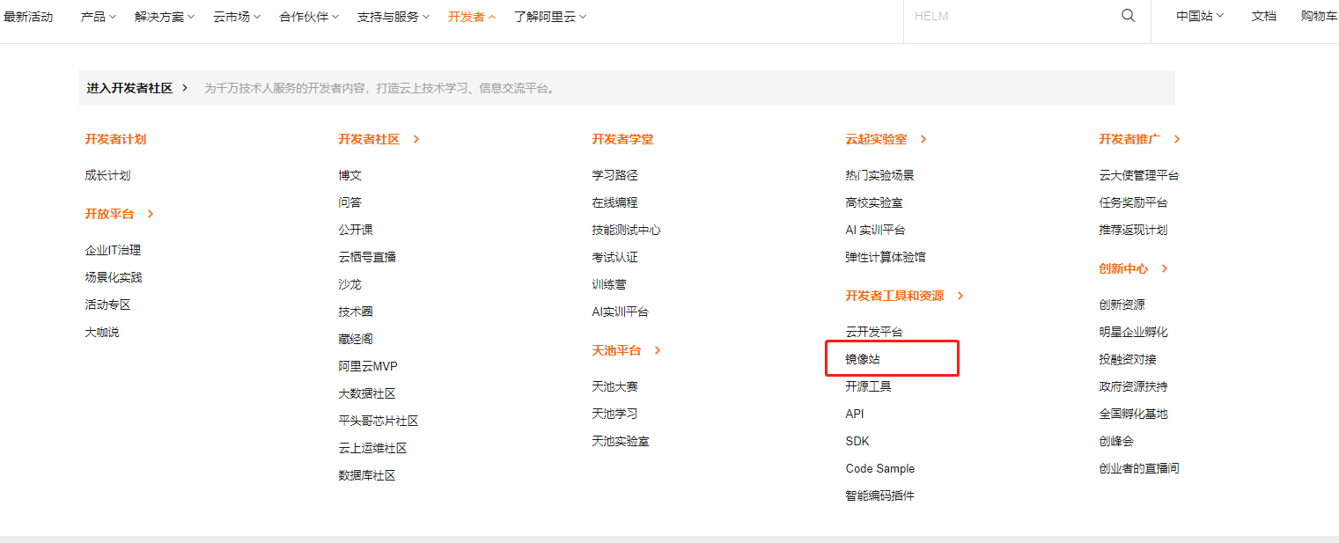The width and height of the screenshot is (1339, 543).
Task: Open AI实训平台 under 开发者学堂
Action: pos(621,312)
